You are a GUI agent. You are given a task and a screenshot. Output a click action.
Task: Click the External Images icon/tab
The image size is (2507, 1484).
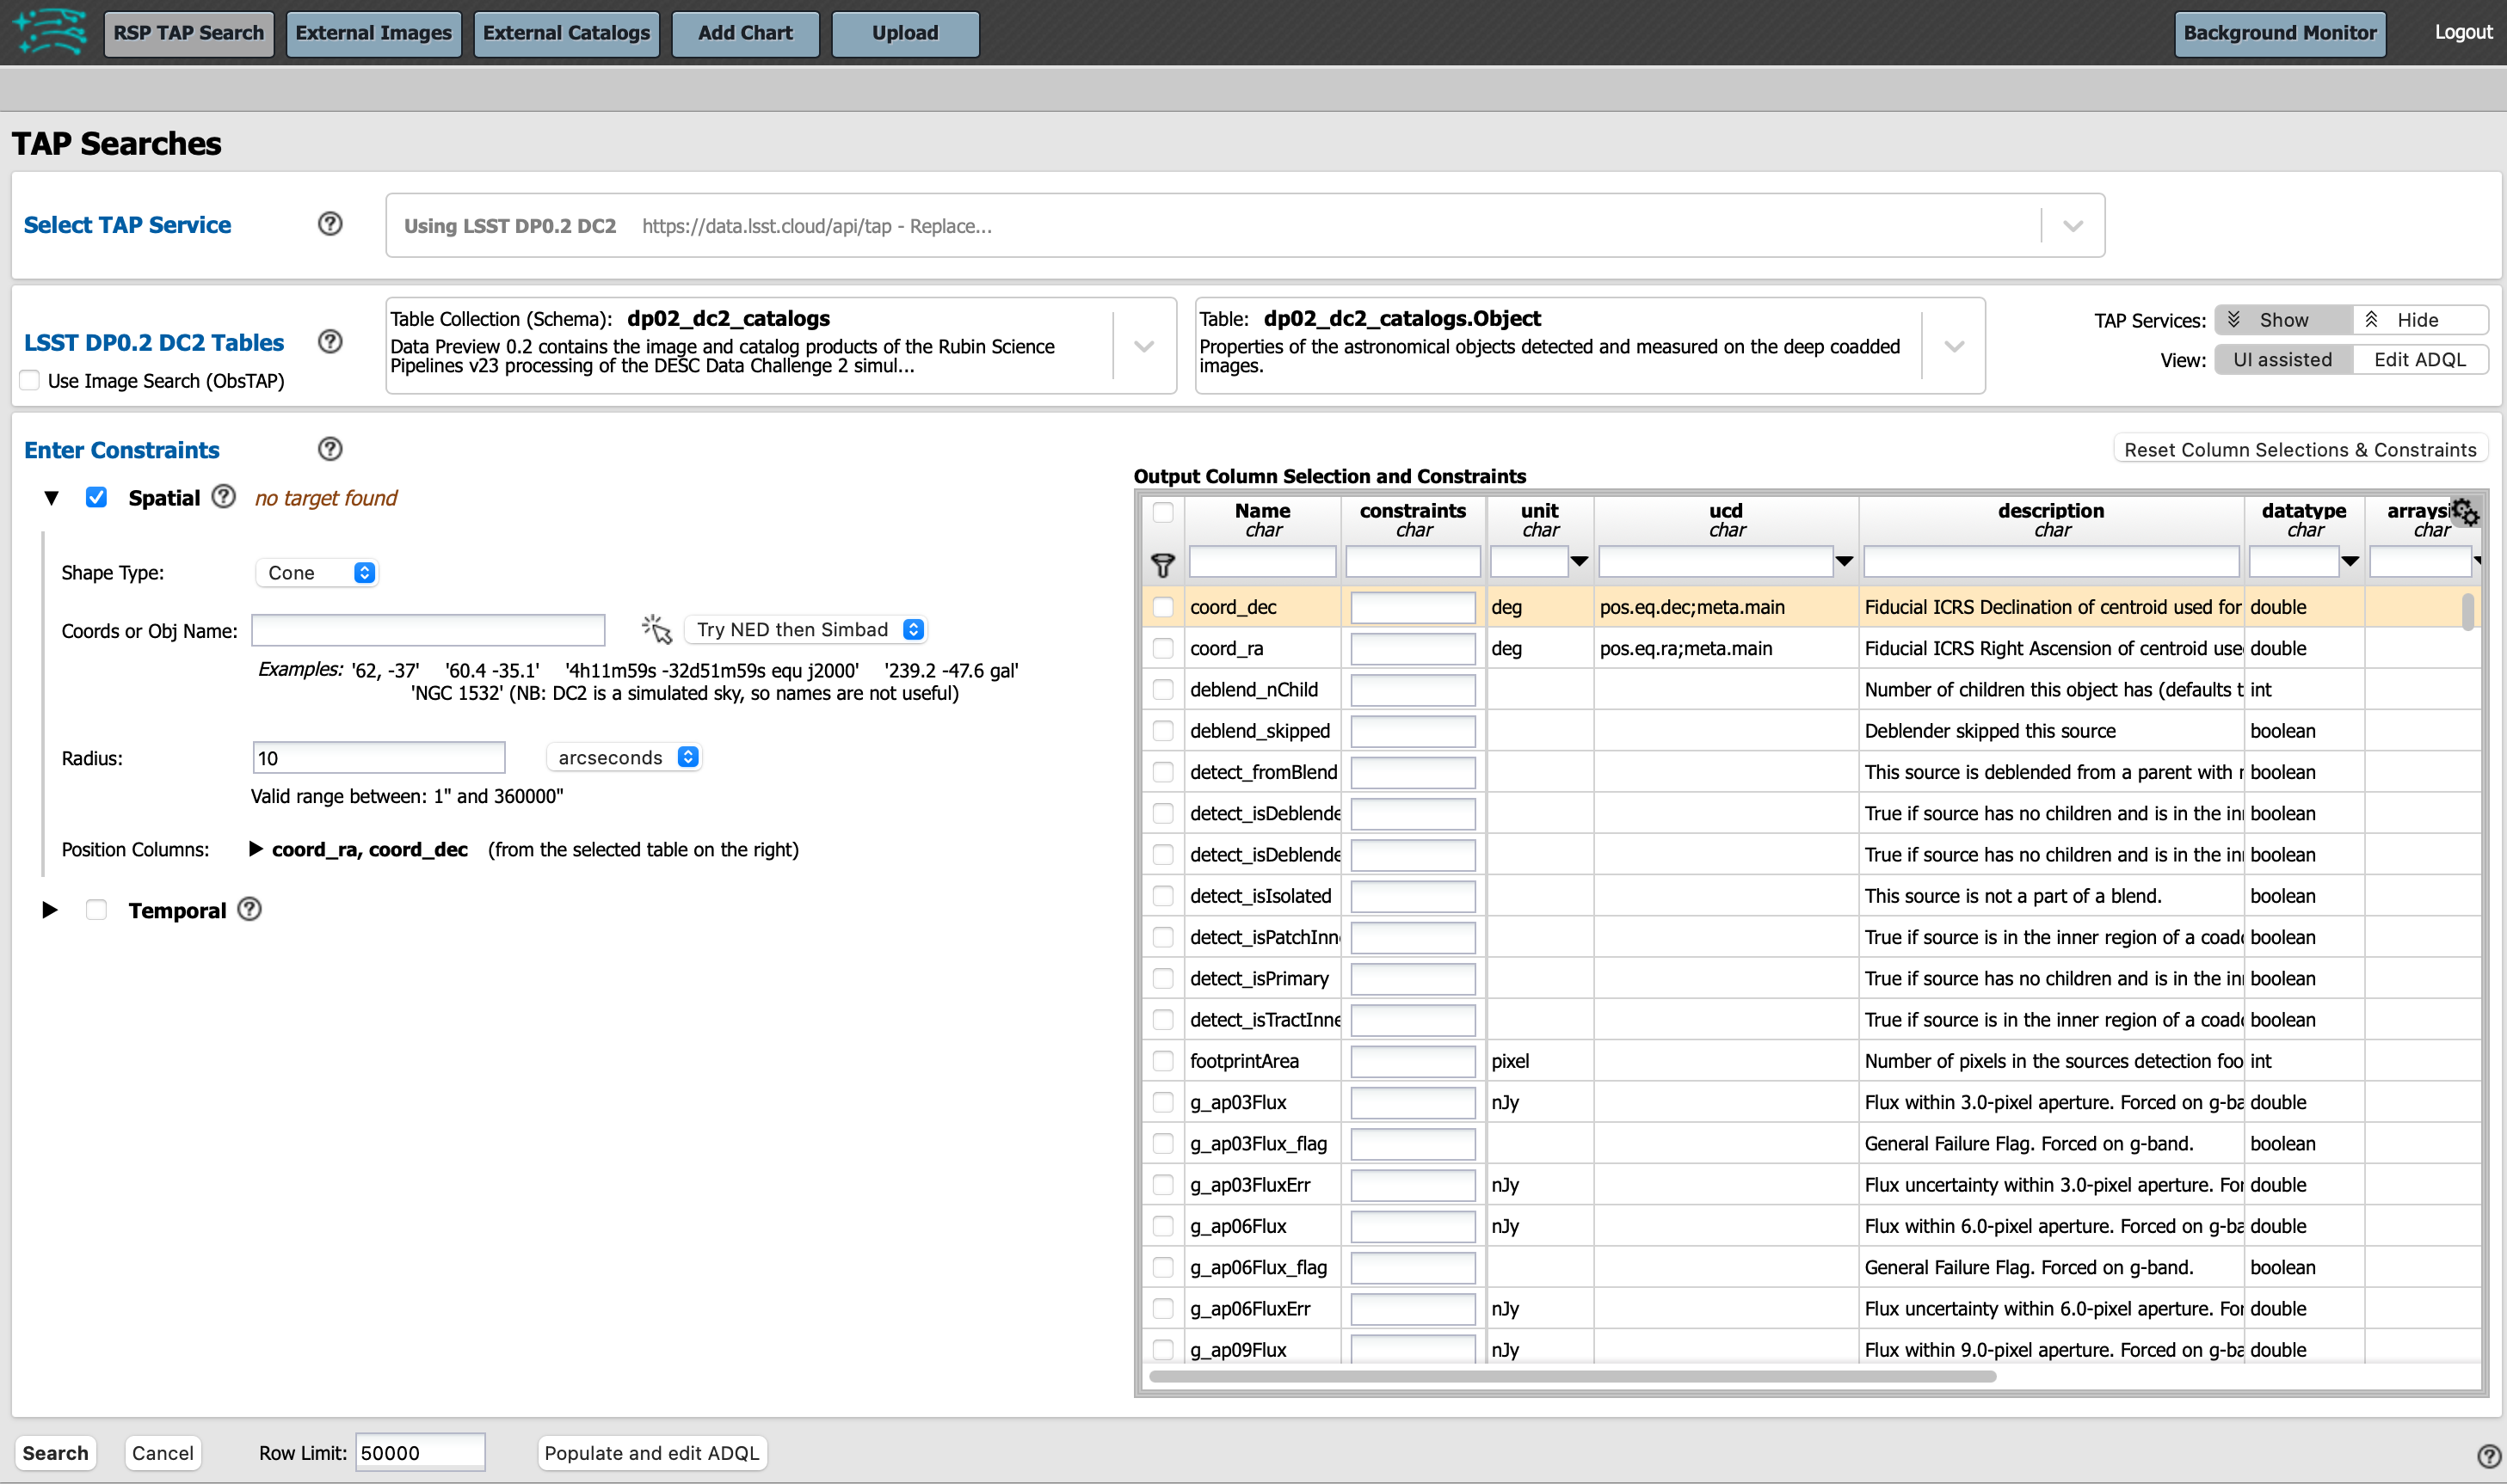tap(373, 32)
